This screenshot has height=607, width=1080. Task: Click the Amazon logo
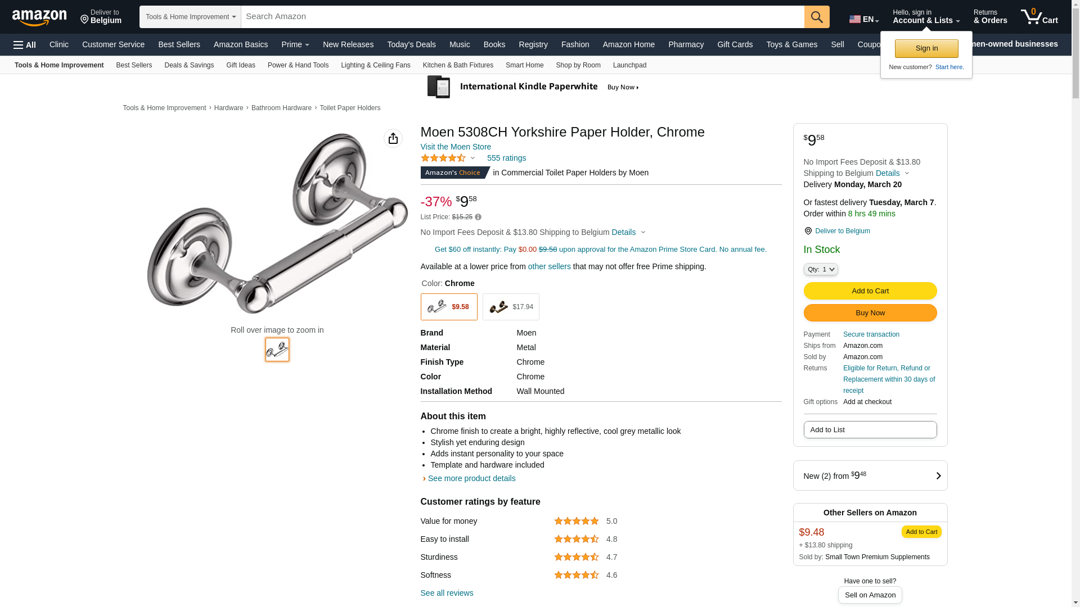39,18
